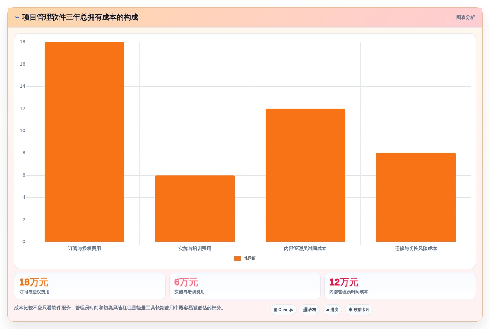
Task: Click the y-axis tick label 10
Action: point(22,131)
